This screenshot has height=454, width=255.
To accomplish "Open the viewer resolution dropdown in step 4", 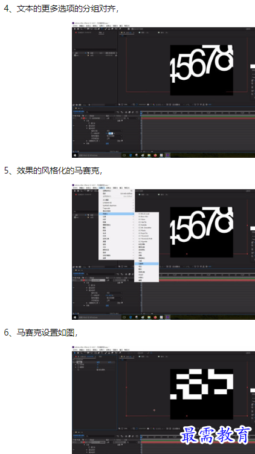I will 160,105.
